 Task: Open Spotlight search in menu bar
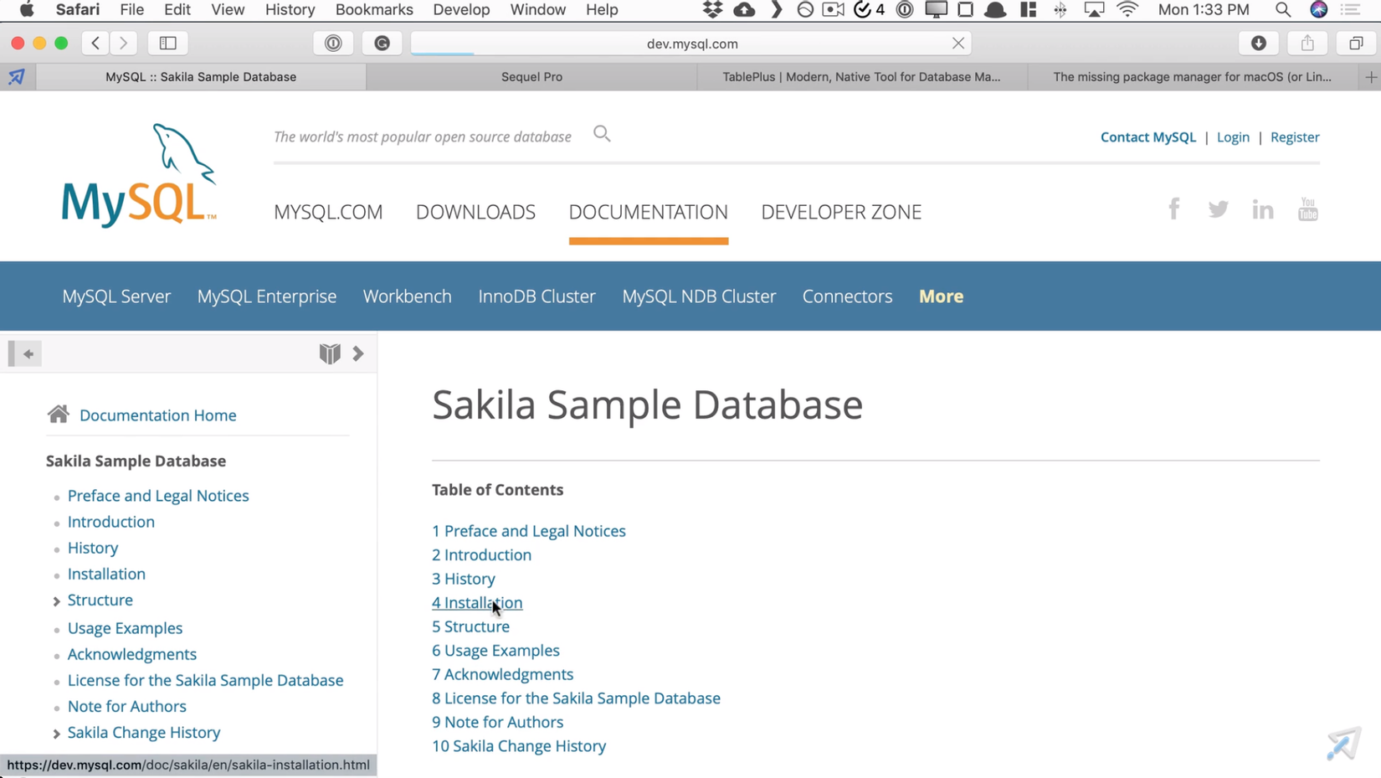[1283, 10]
